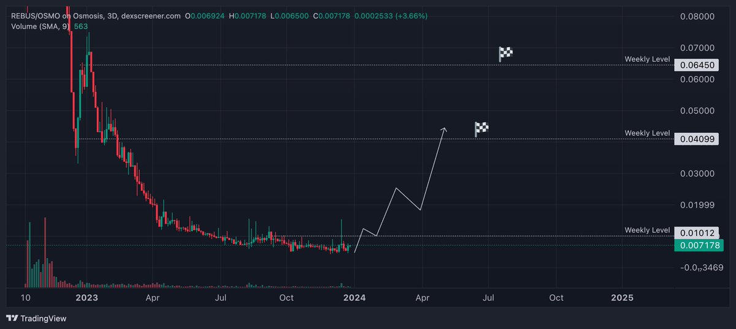The image size is (736, 329).
Task: Click the 0.01012 price label
Action: pos(697,233)
